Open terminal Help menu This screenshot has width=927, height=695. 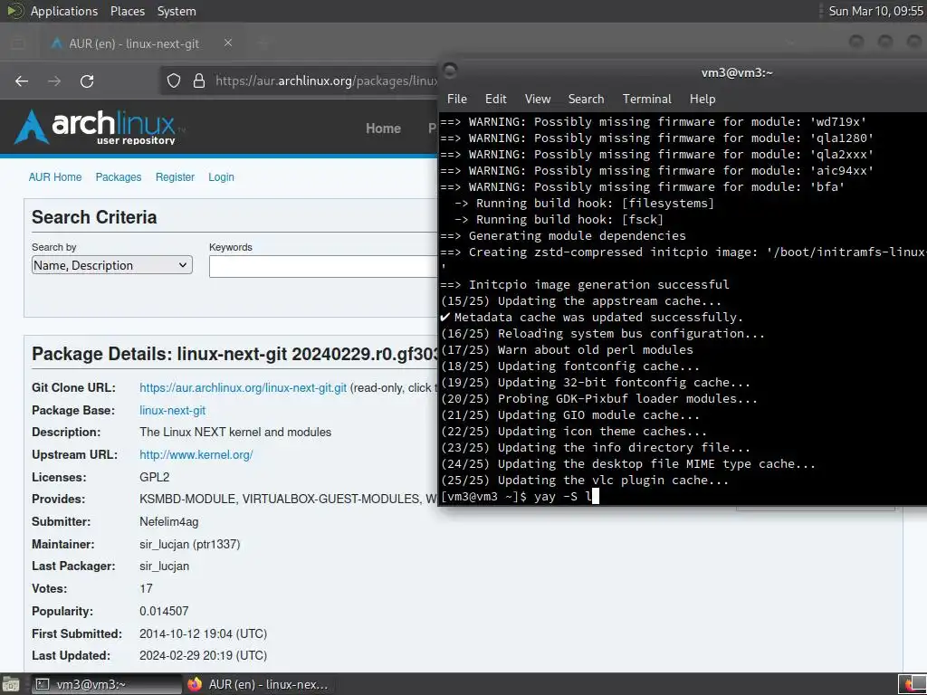[702, 99]
